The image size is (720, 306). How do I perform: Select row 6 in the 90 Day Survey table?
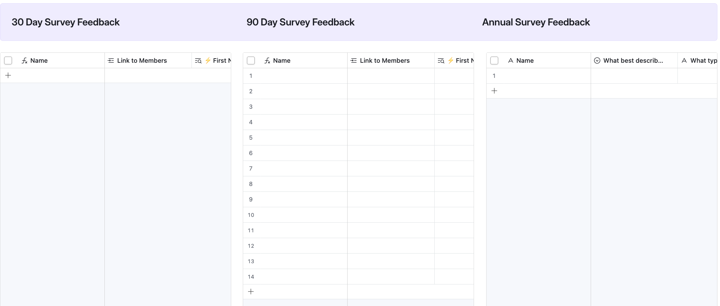tap(251, 153)
